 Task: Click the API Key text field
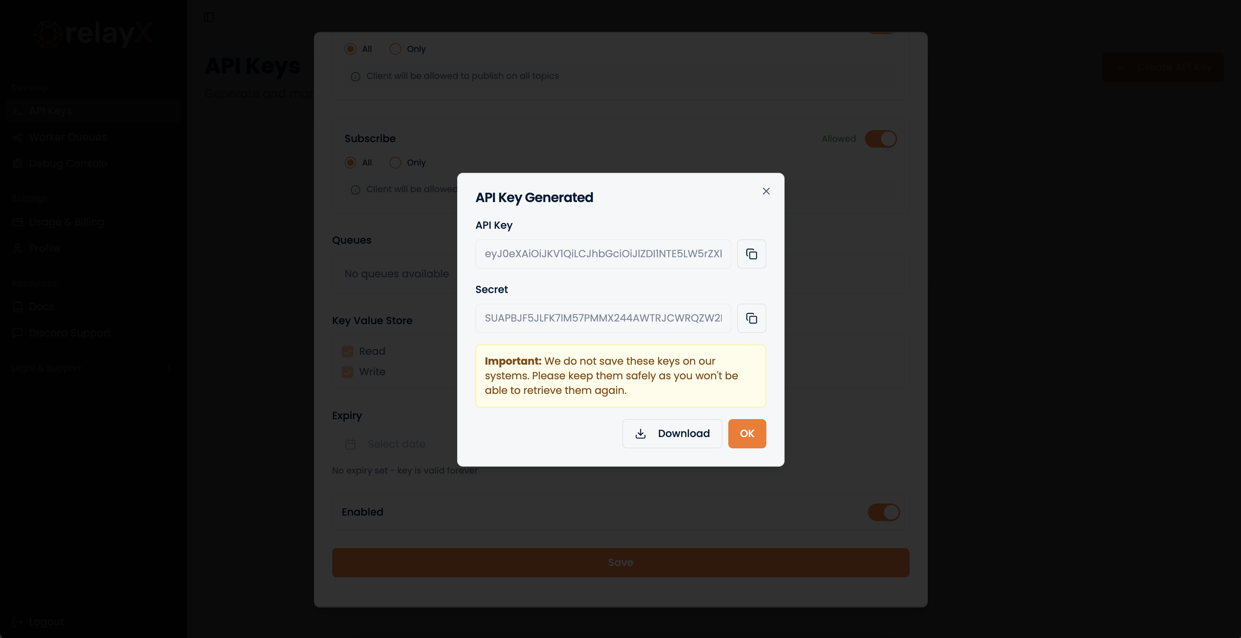pyautogui.click(x=603, y=254)
